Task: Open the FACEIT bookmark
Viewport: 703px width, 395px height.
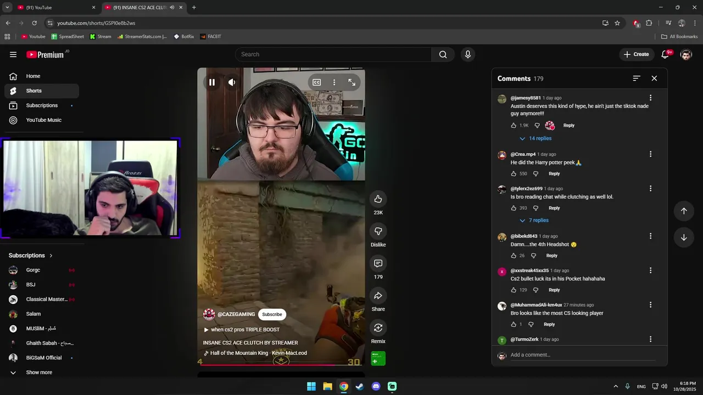Action: pos(211,37)
